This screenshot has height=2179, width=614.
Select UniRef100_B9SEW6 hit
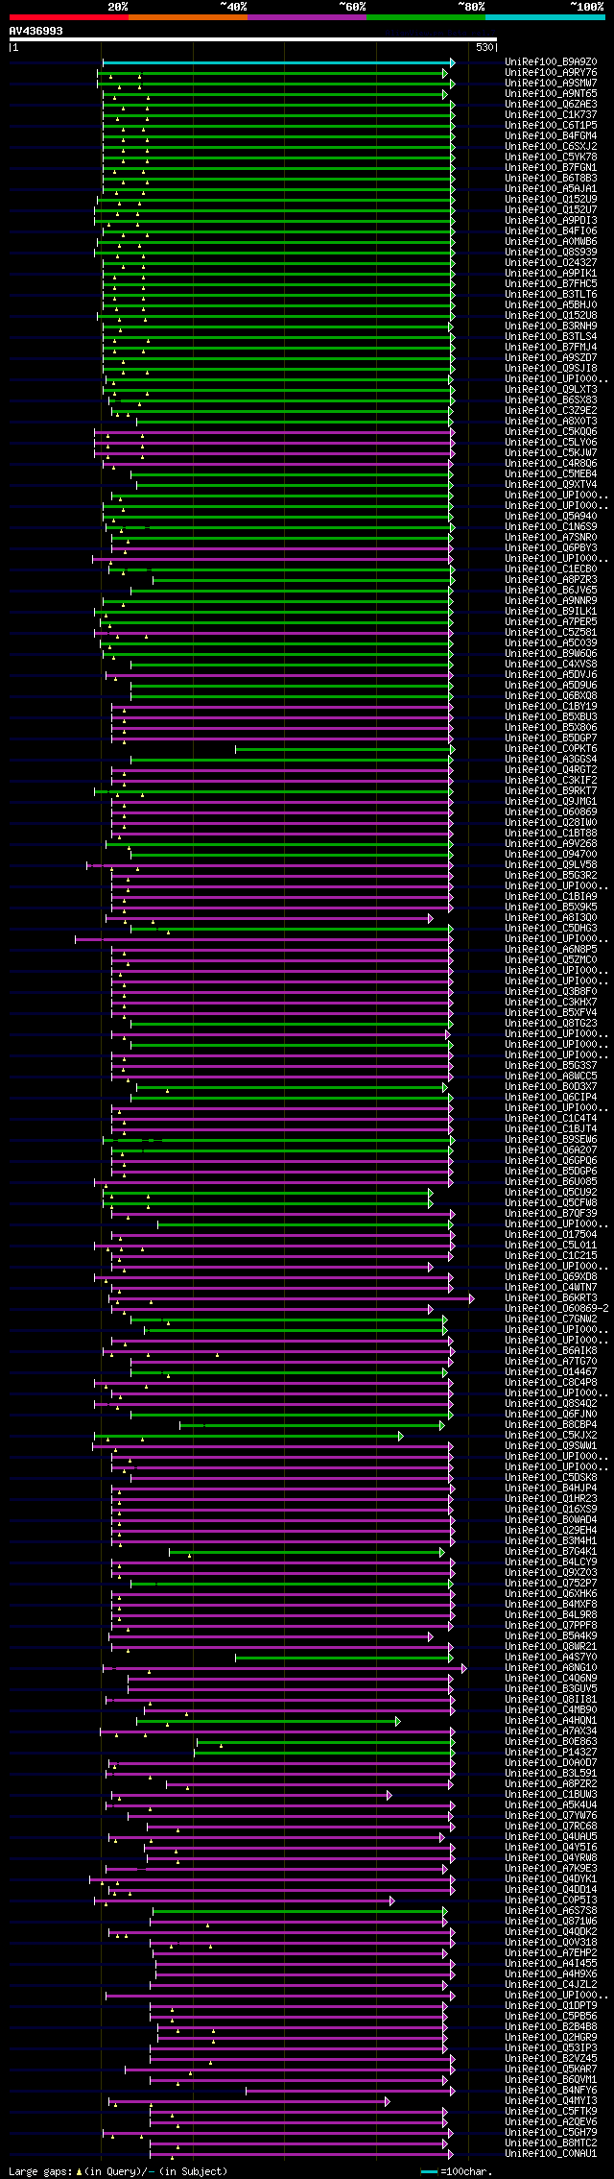[551, 1140]
